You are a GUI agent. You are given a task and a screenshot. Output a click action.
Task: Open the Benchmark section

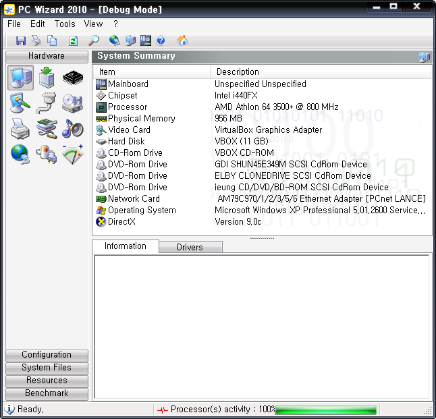click(47, 393)
